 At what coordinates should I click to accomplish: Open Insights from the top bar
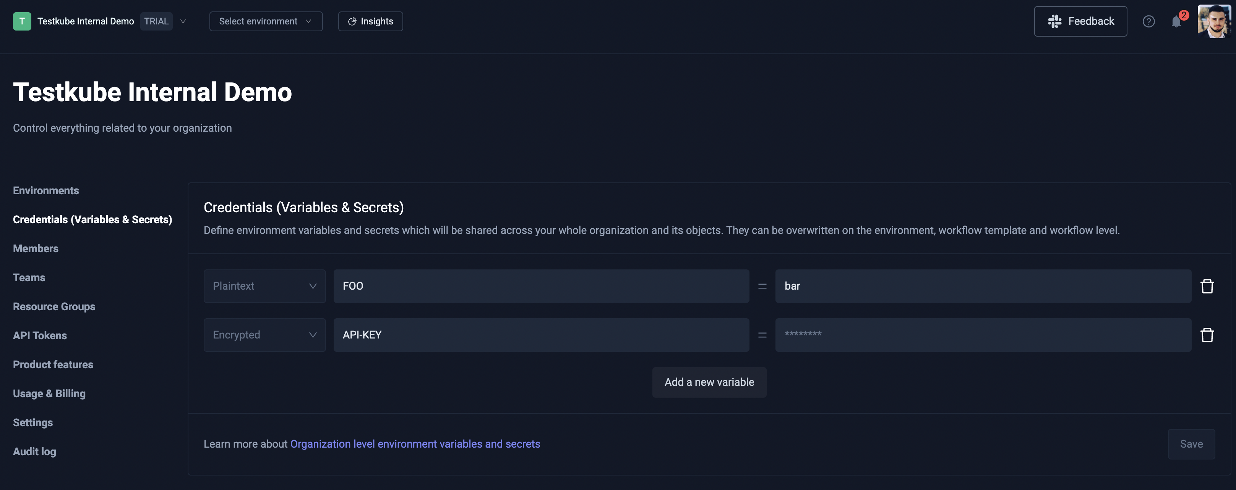click(x=370, y=21)
